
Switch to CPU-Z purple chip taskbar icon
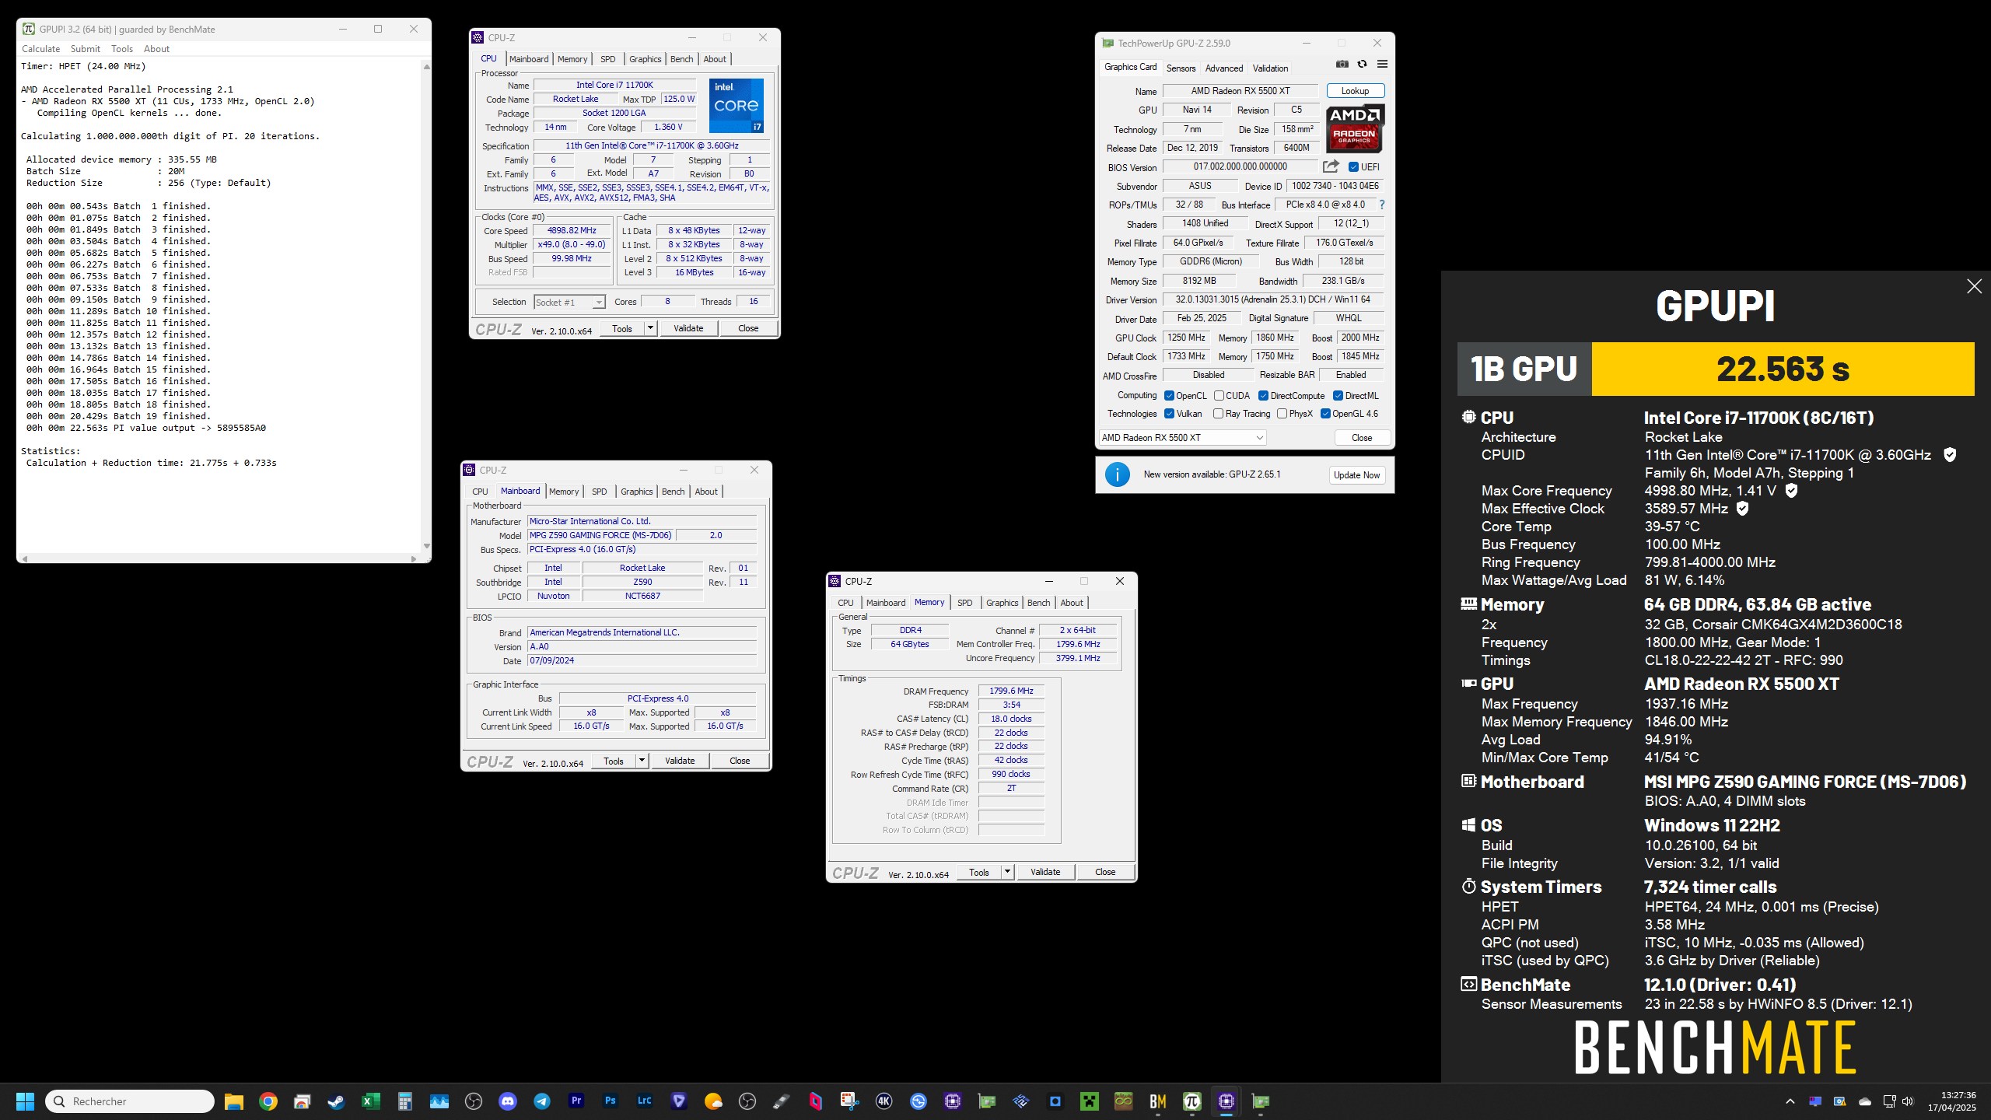tap(1226, 1101)
